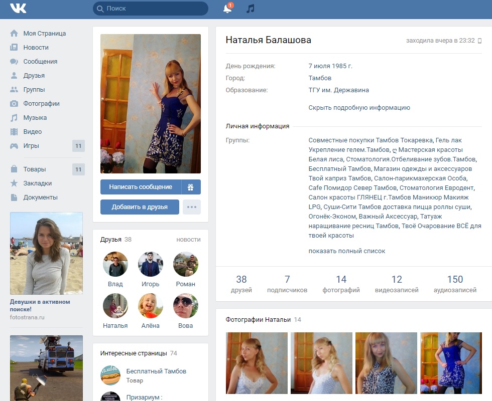Go to Новости in the sidebar
Viewport: 492px width, 401px height.
point(36,47)
